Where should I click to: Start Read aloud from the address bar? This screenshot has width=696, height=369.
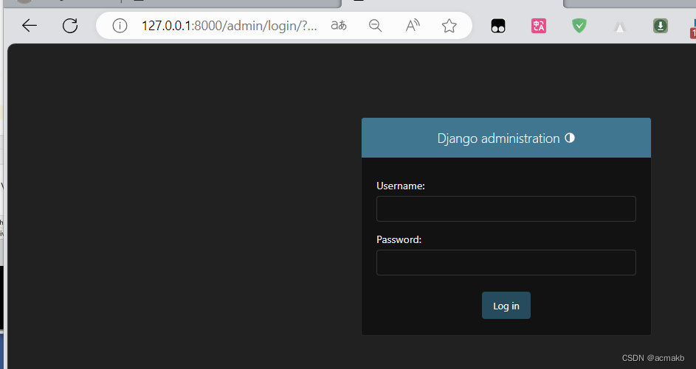click(413, 26)
